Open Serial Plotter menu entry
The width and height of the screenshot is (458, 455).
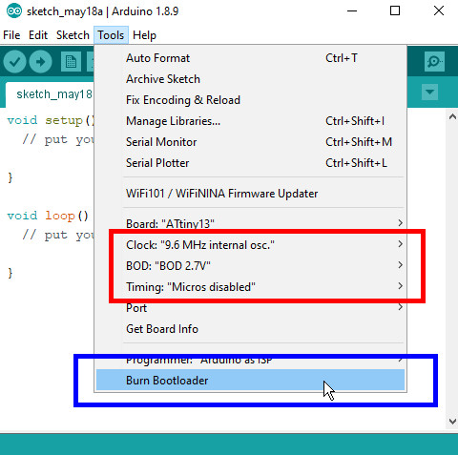pyautogui.click(x=250, y=163)
